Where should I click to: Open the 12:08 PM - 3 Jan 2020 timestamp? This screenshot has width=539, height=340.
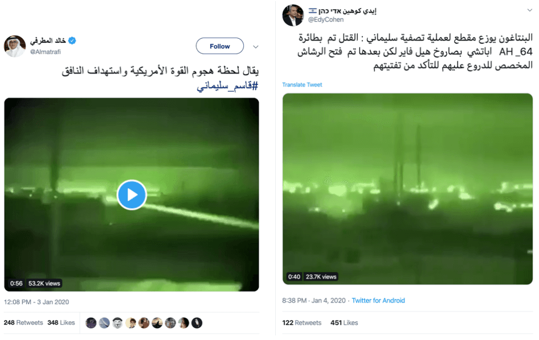tap(36, 302)
